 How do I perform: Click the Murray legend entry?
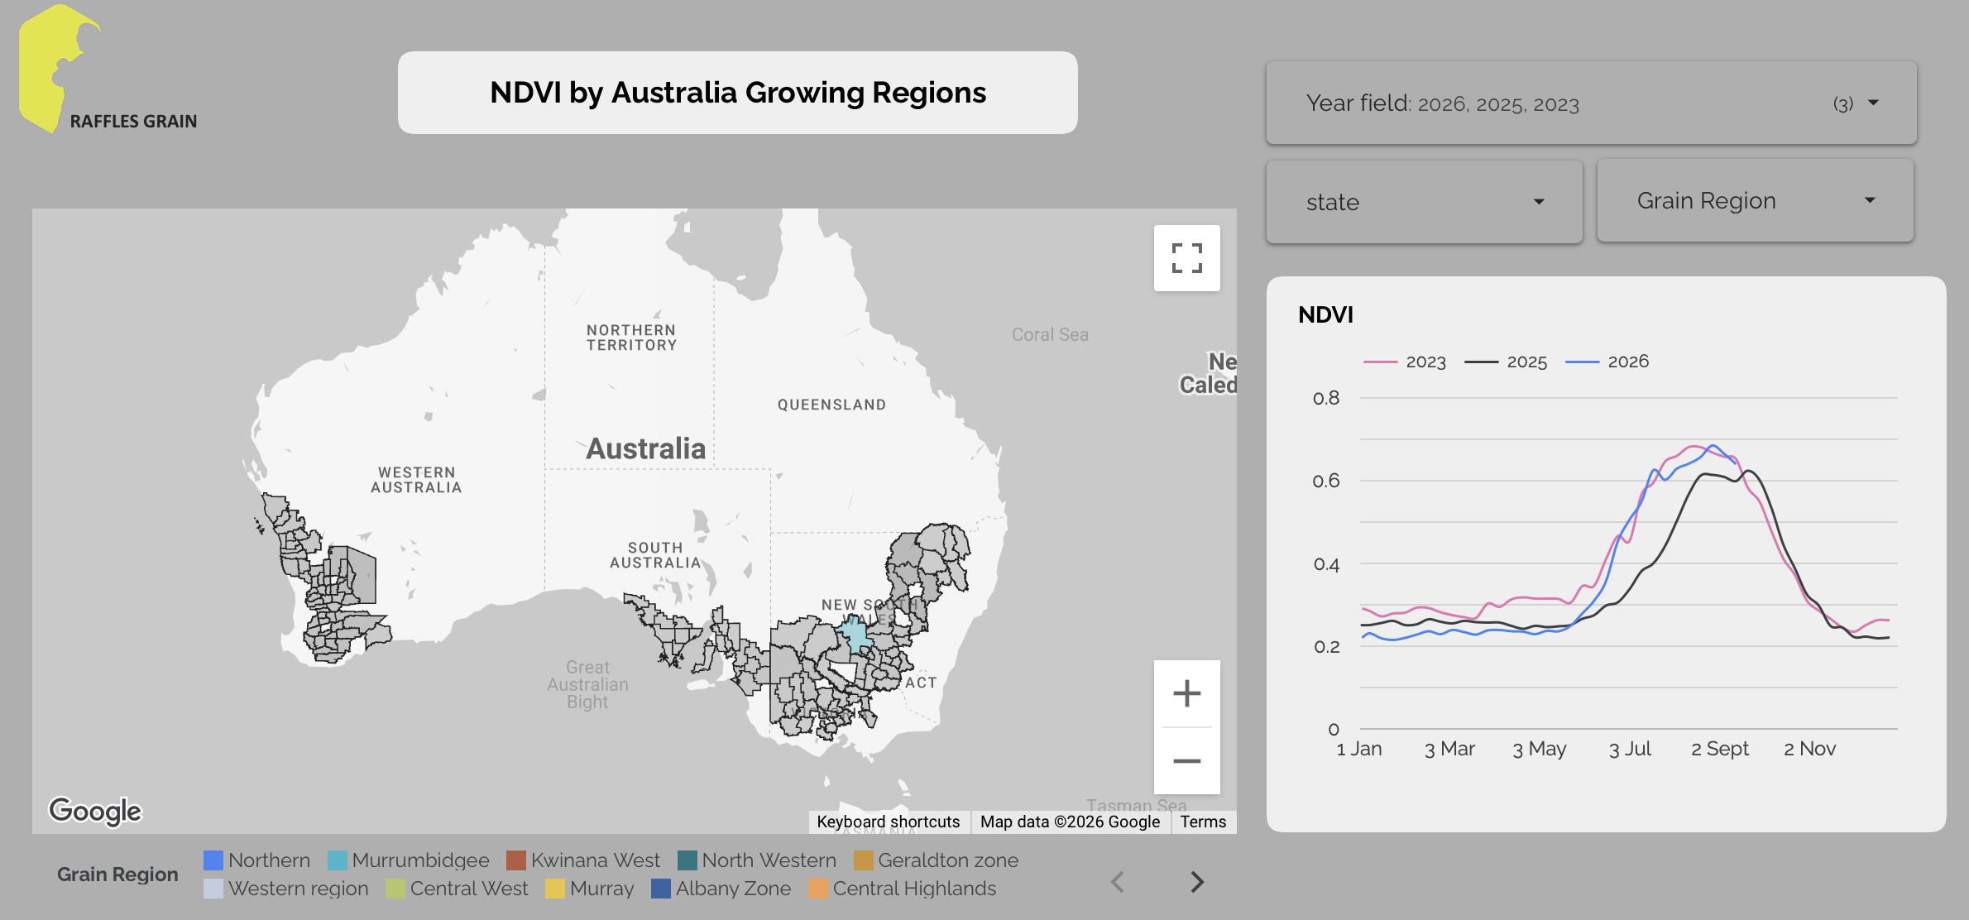coord(590,889)
